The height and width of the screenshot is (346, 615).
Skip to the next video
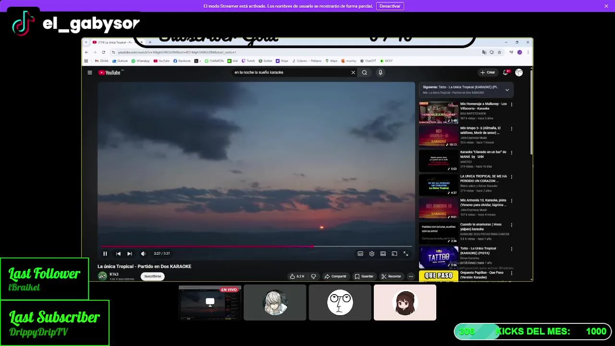click(x=130, y=254)
